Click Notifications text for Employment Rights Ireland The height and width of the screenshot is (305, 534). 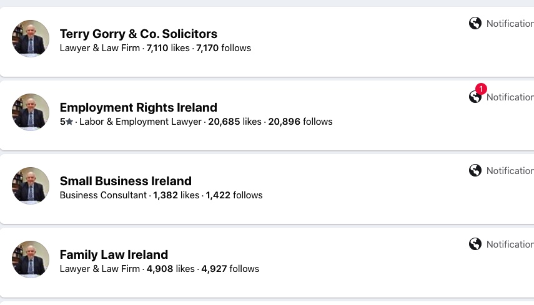pos(510,97)
